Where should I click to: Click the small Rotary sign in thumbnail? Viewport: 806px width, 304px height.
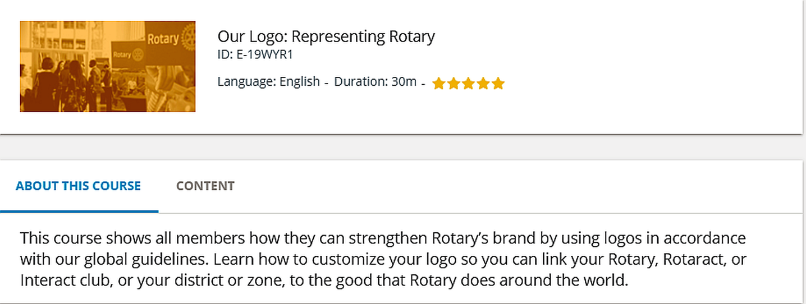(126, 54)
